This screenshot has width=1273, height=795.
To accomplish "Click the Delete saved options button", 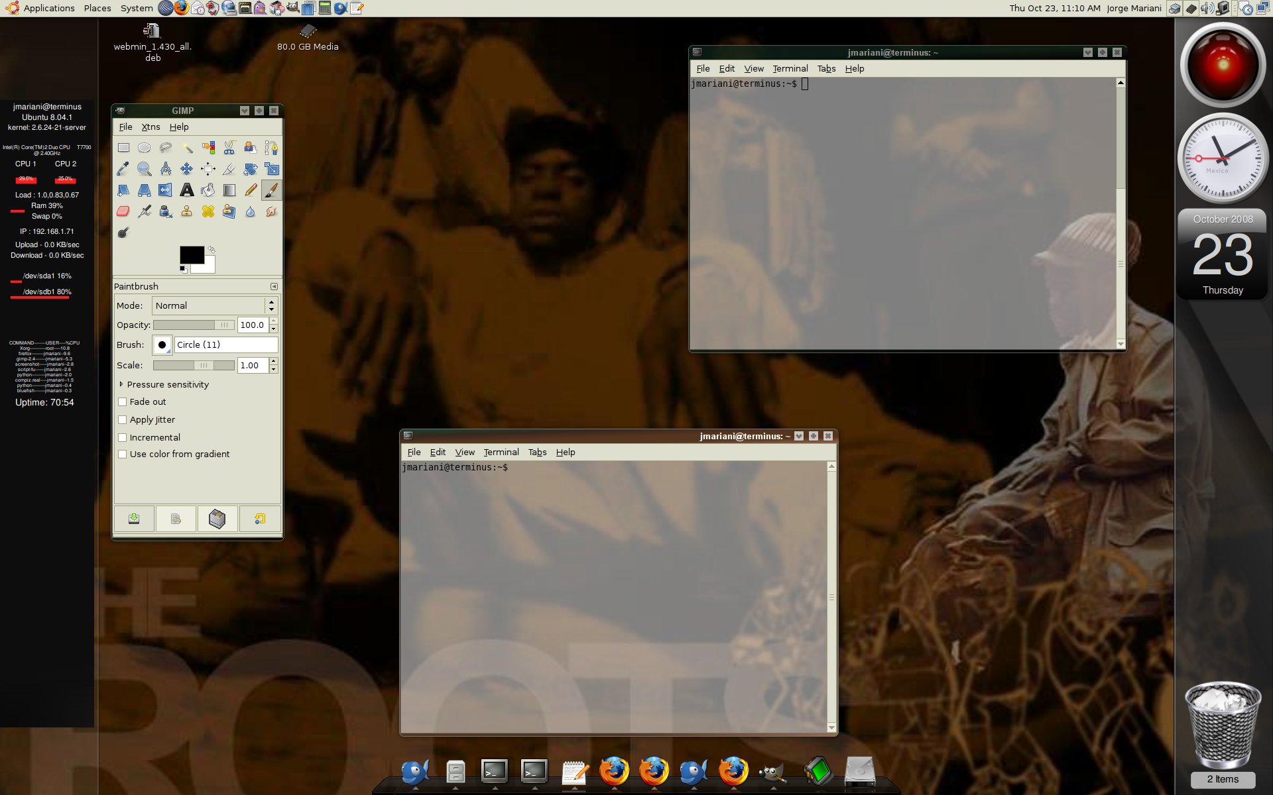I will (217, 519).
